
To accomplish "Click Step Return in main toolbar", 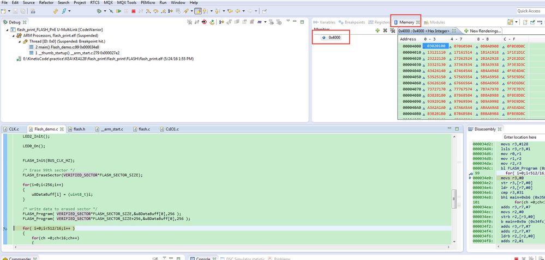I will (x=163, y=11).
